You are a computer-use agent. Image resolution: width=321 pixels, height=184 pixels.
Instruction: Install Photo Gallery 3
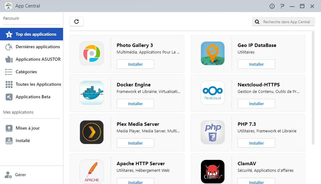pos(135,64)
